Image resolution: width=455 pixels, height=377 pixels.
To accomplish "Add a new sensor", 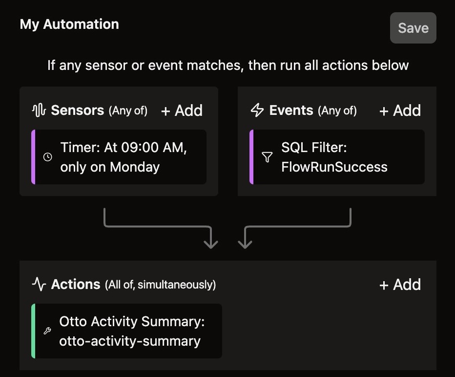I will pyautogui.click(x=182, y=111).
